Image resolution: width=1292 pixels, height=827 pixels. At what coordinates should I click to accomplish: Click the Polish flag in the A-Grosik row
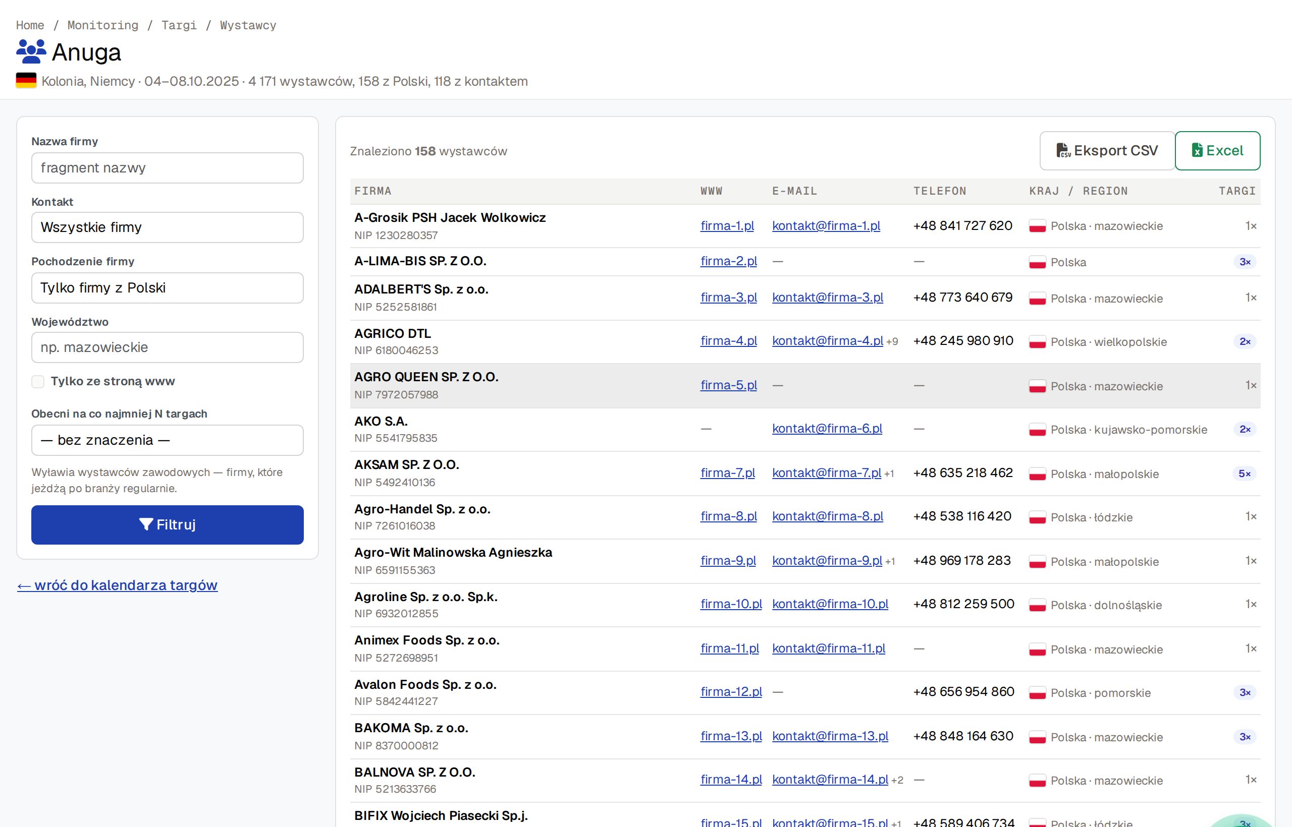click(x=1037, y=226)
